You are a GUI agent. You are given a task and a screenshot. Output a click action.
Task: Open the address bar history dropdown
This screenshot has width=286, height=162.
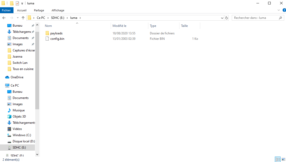(x=222, y=18)
